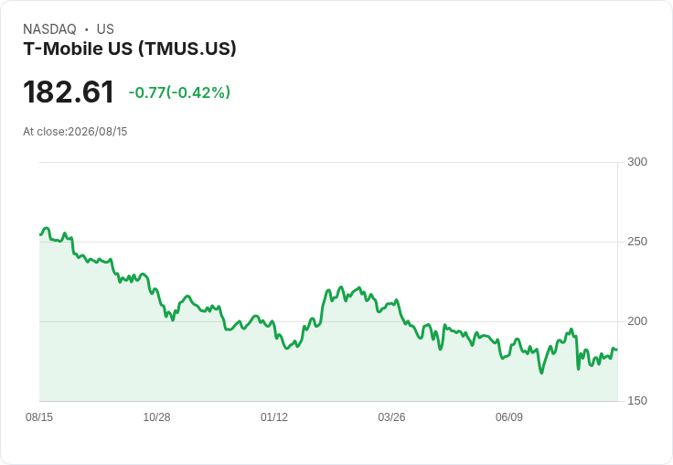Click the latest price point at chart's right end
The image size is (673, 465).
coord(617,350)
